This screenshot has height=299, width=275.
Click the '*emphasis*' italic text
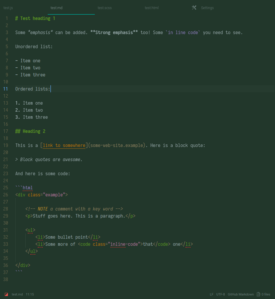40,32
